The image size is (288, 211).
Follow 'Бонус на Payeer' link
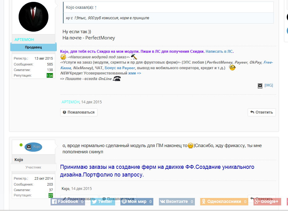click(120, 68)
